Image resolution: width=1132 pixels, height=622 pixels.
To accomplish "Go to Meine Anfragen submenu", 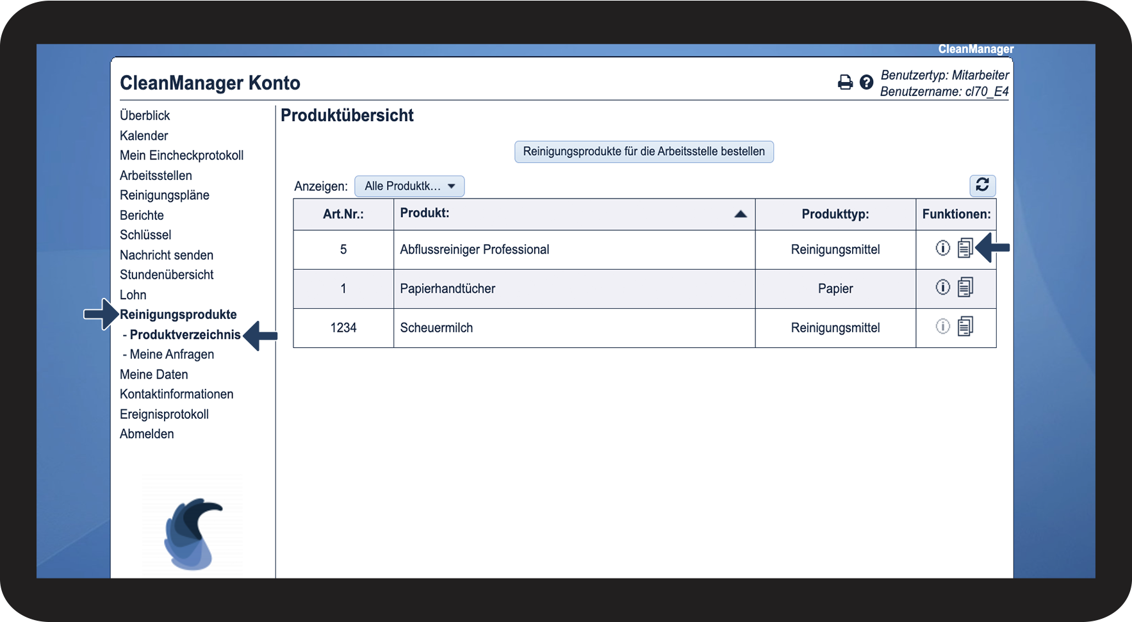I will (x=172, y=354).
